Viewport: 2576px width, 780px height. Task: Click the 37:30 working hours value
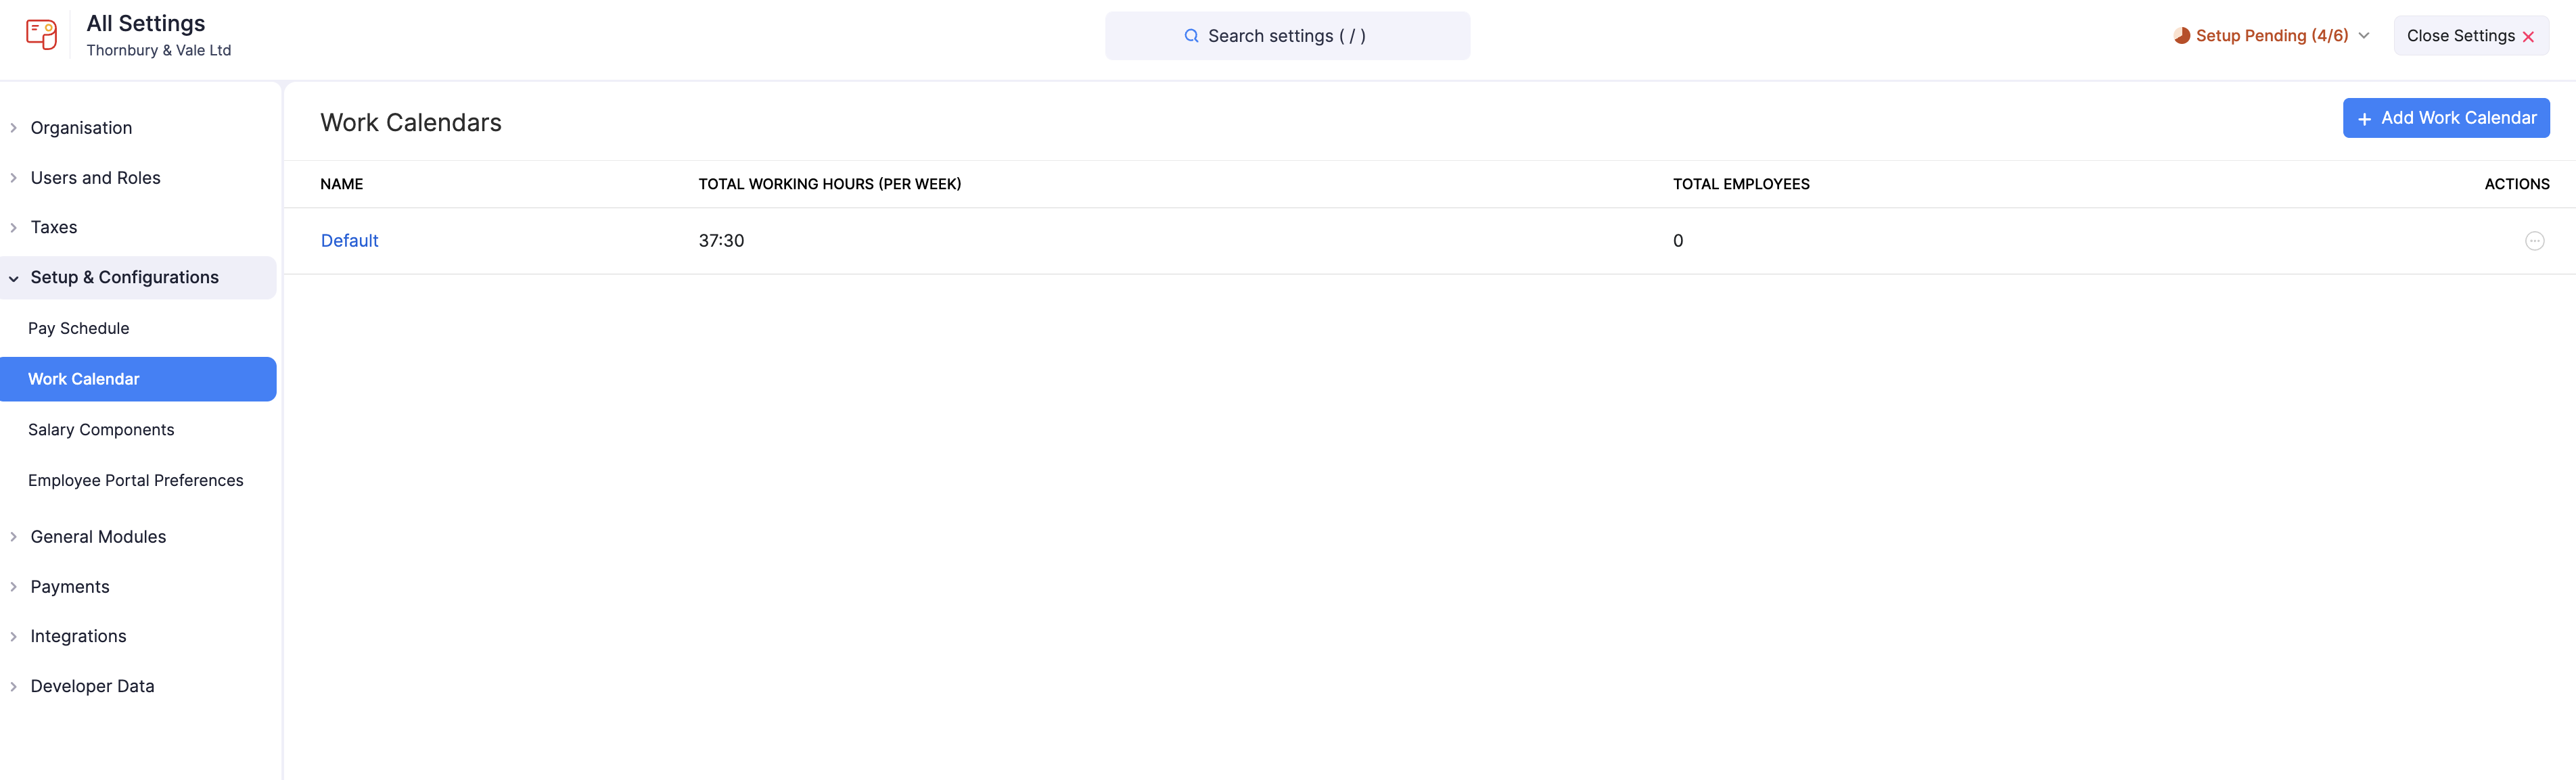(721, 241)
